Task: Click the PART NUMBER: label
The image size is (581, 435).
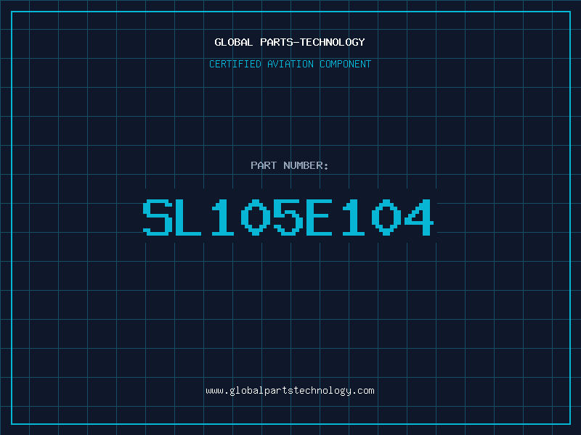Action: [x=290, y=165]
